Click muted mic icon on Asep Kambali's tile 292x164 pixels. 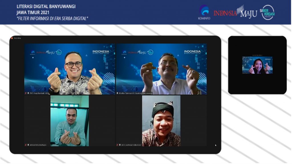click(x=26, y=93)
